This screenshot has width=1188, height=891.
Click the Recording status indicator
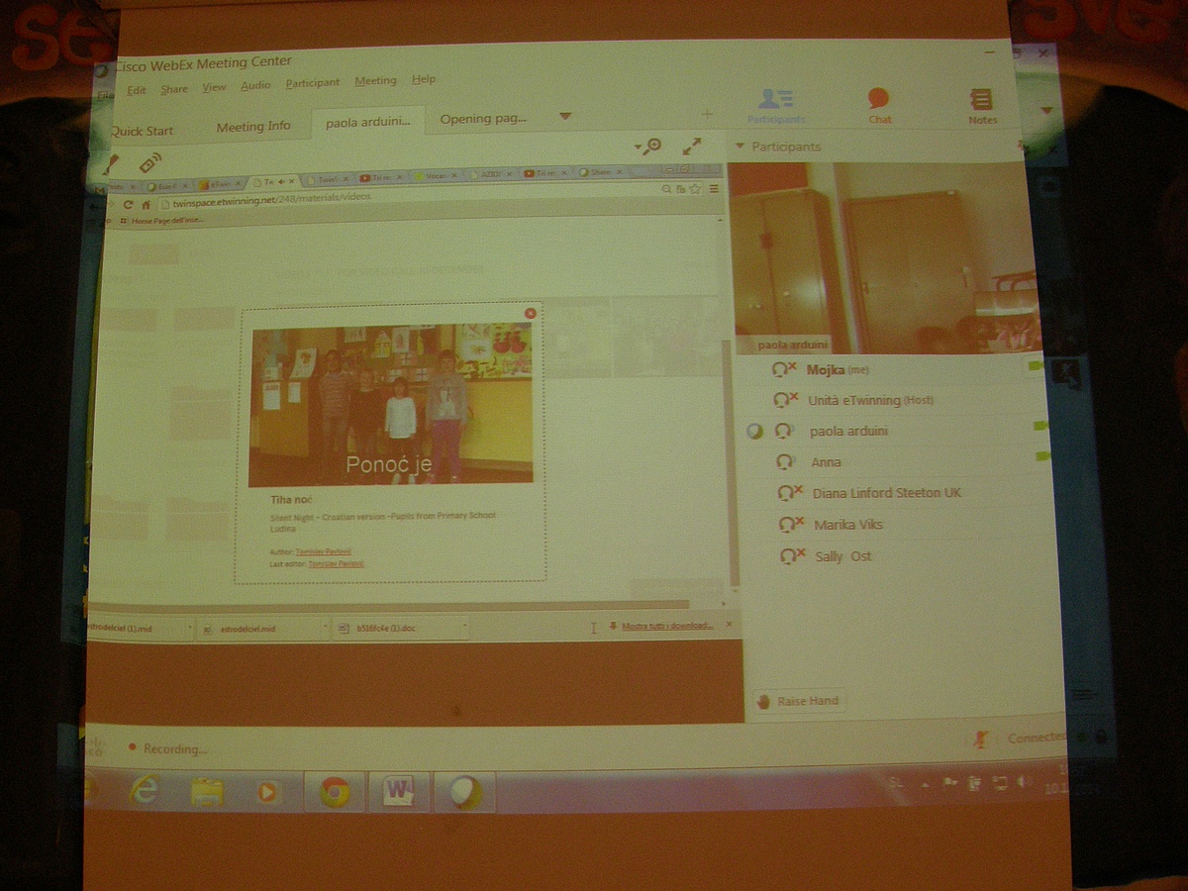click(168, 748)
